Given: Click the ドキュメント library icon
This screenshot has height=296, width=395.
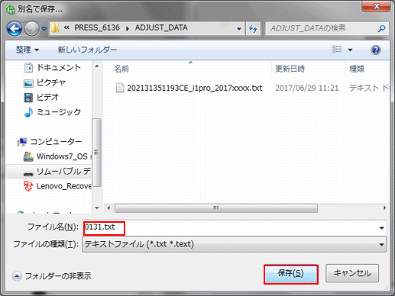Looking at the screenshot, I should coord(28,68).
